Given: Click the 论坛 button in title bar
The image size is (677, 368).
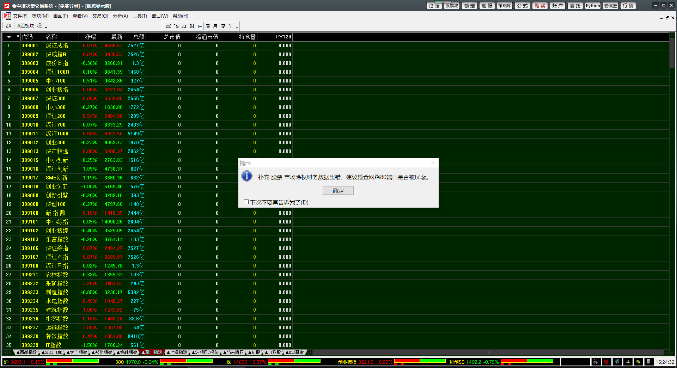Looking at the screenshot, I should click(x=434, y=6).
